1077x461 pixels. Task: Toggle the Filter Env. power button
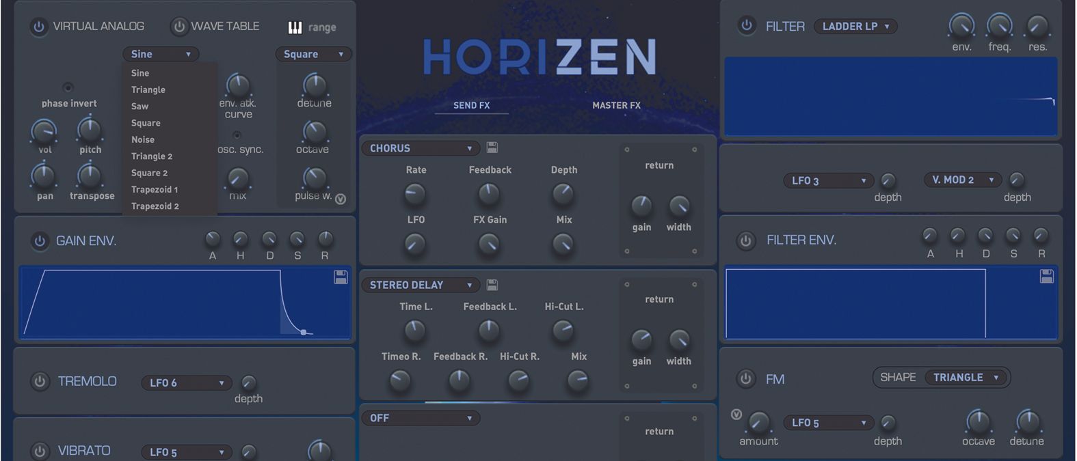(x=746, y=240)
